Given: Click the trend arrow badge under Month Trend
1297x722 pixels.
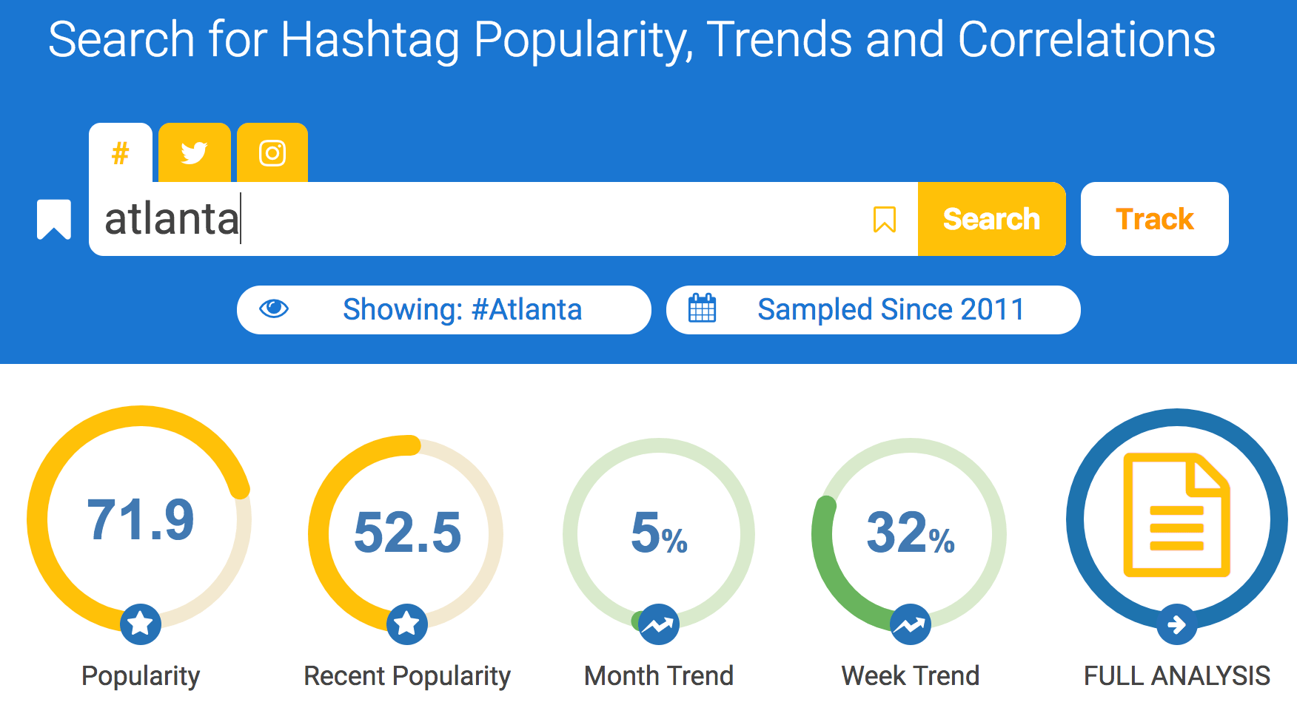Looking at the screenshot, I should 658,625.
